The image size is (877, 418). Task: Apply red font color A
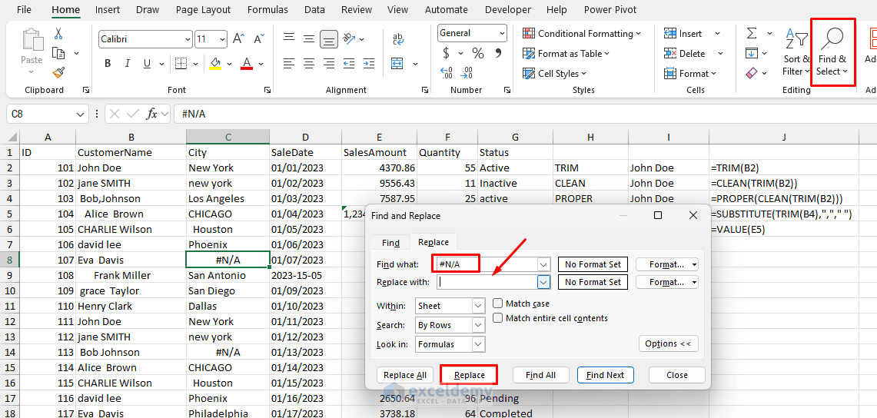click(247, 63)
